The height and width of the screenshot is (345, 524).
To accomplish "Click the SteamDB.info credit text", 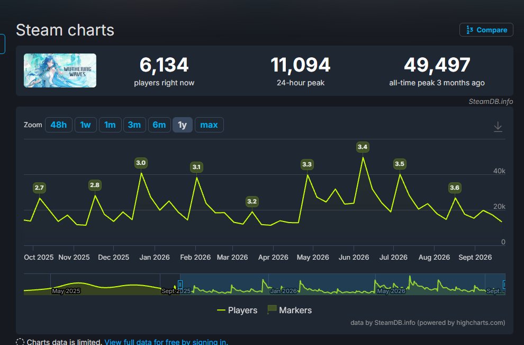I will (x=491, y=101).
